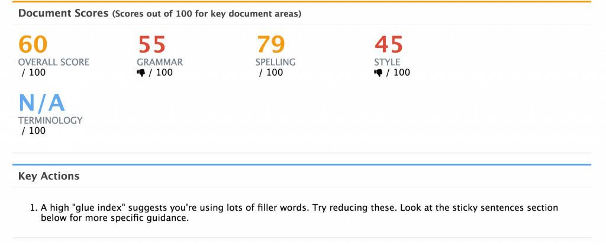Click the thumbs-down icon under Style
The height and width of the screenshot is (245, 606).
[x=378, y=73]
